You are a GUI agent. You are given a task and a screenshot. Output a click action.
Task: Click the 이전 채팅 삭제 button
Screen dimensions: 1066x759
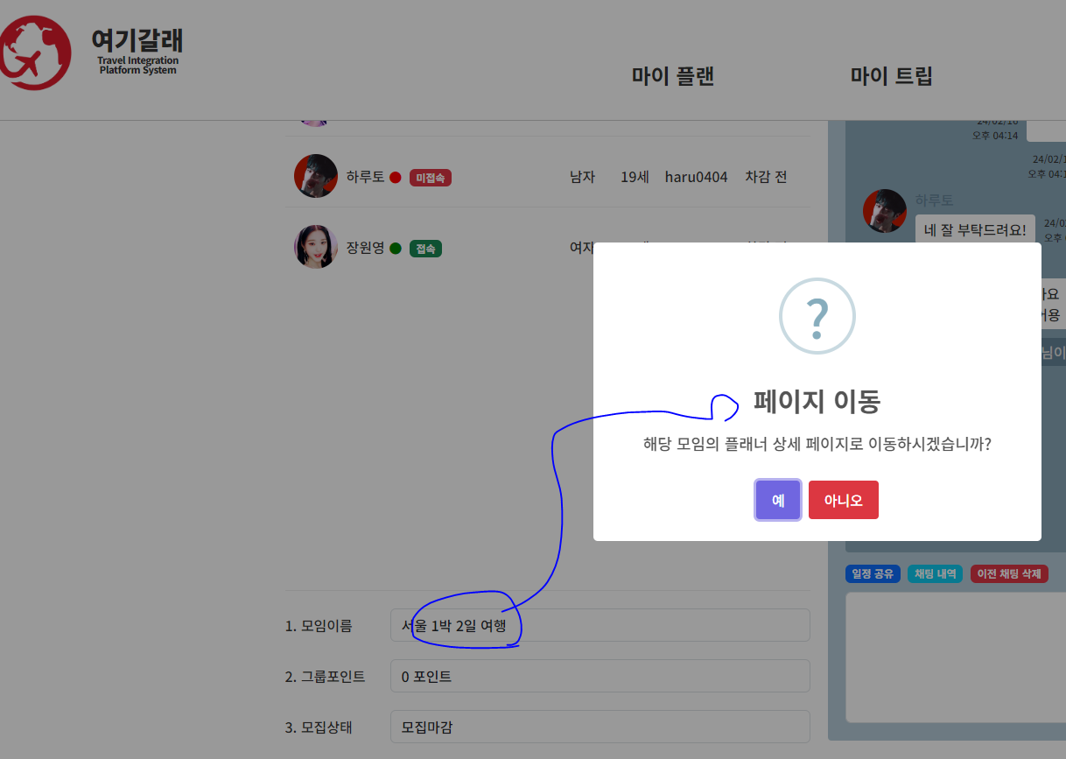[x=1009, y=574]
